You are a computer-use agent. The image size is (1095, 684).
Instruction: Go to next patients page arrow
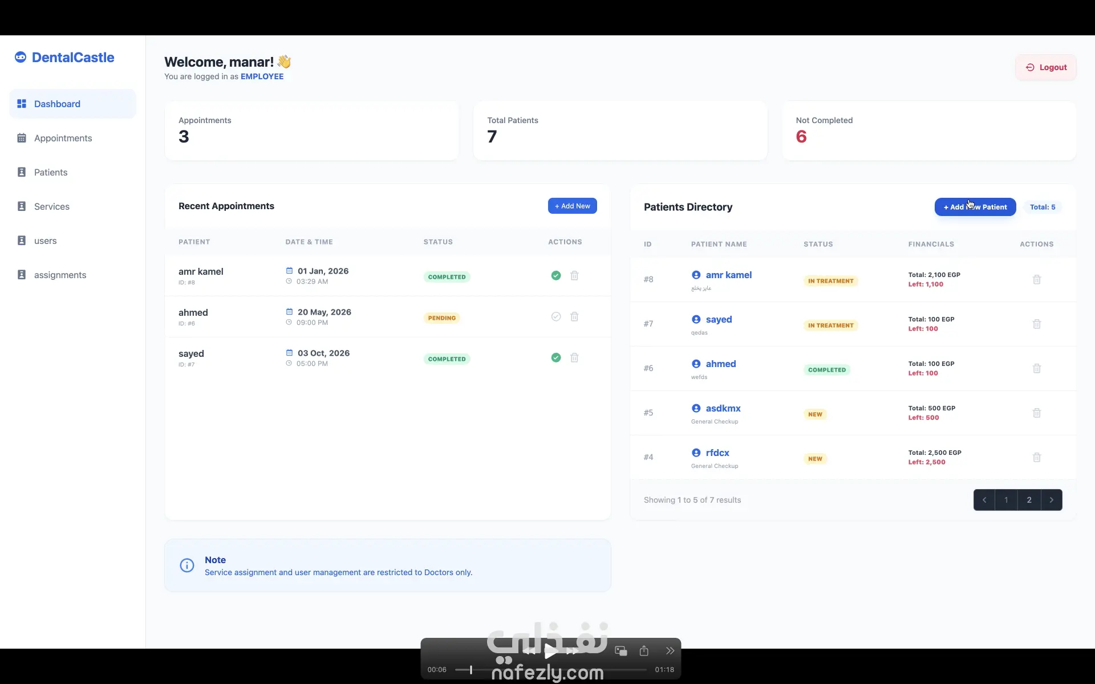click(1051, 500)
